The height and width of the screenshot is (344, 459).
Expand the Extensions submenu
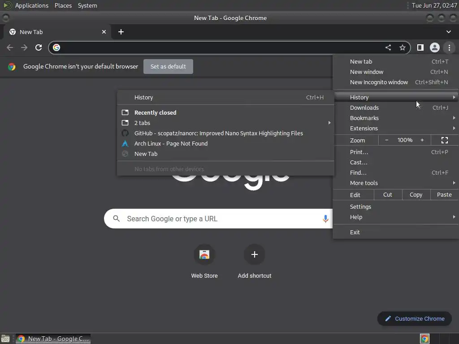pyautogui.click(x=396, y=129)
